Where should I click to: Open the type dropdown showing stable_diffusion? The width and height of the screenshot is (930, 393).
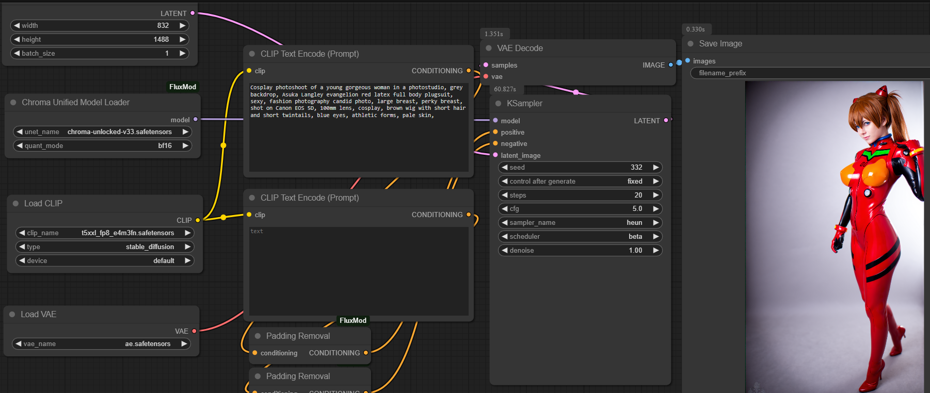pyautogui.click(x=105, y=247)
